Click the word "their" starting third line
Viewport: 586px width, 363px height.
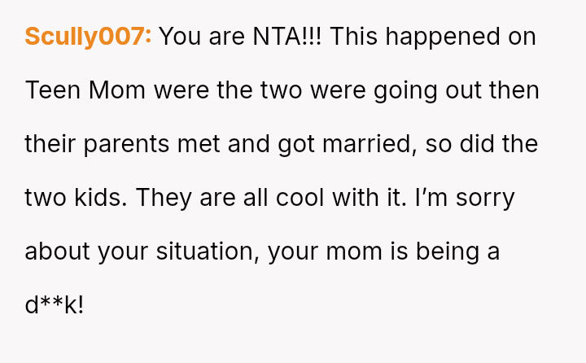click(x=50, y=144)
